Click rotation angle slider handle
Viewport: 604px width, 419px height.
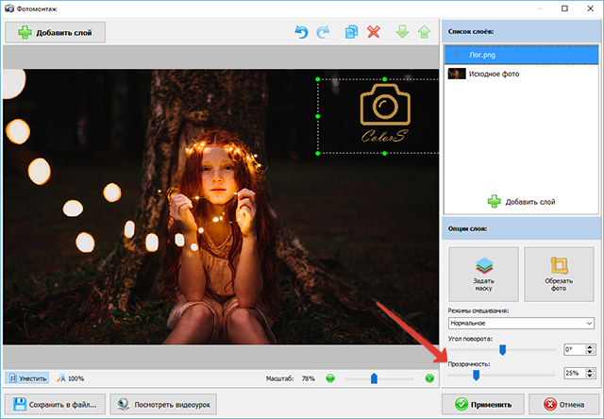tap(502, 350)
